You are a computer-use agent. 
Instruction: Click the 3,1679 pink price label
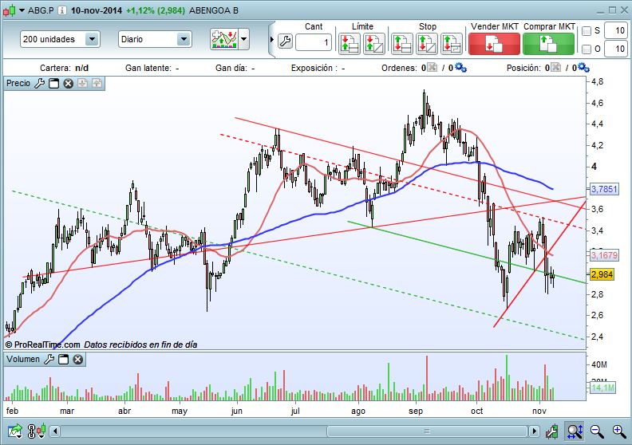[x=604, y=255]
